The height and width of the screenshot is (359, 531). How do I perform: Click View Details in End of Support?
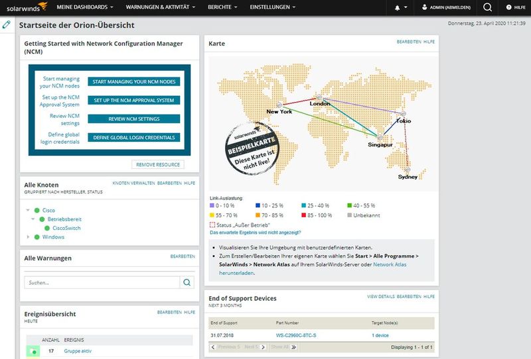click(380, 297)
